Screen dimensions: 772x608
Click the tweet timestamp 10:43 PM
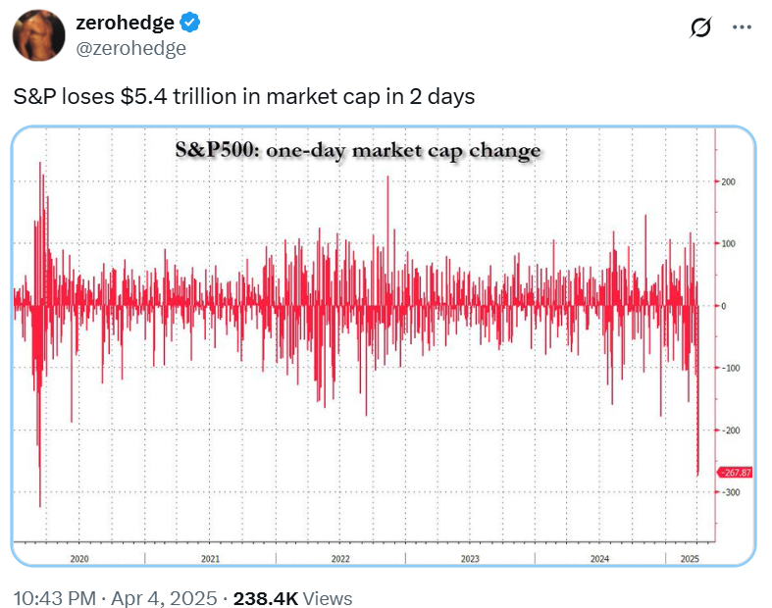52,597
